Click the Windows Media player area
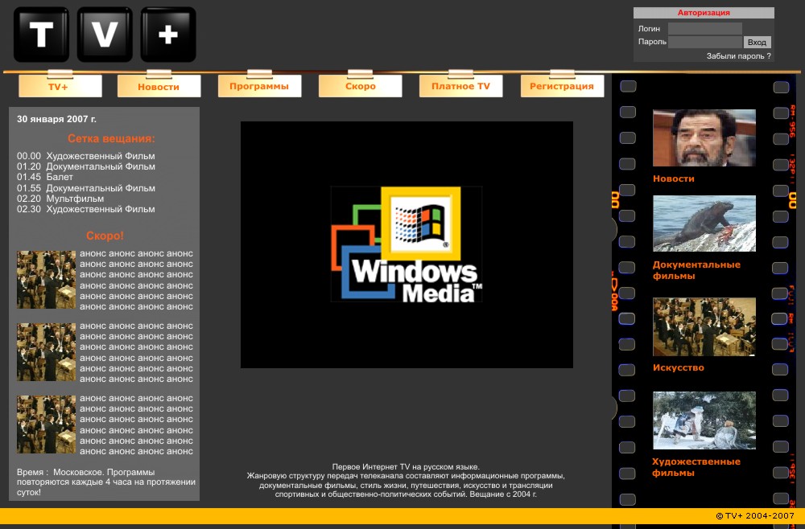The width and height of the screenshot is (805, 529). [407, 244]
